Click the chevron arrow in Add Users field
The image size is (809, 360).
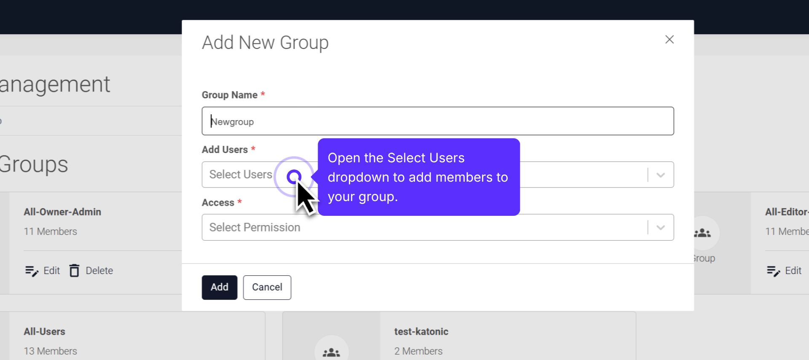(x=660, y=175)
